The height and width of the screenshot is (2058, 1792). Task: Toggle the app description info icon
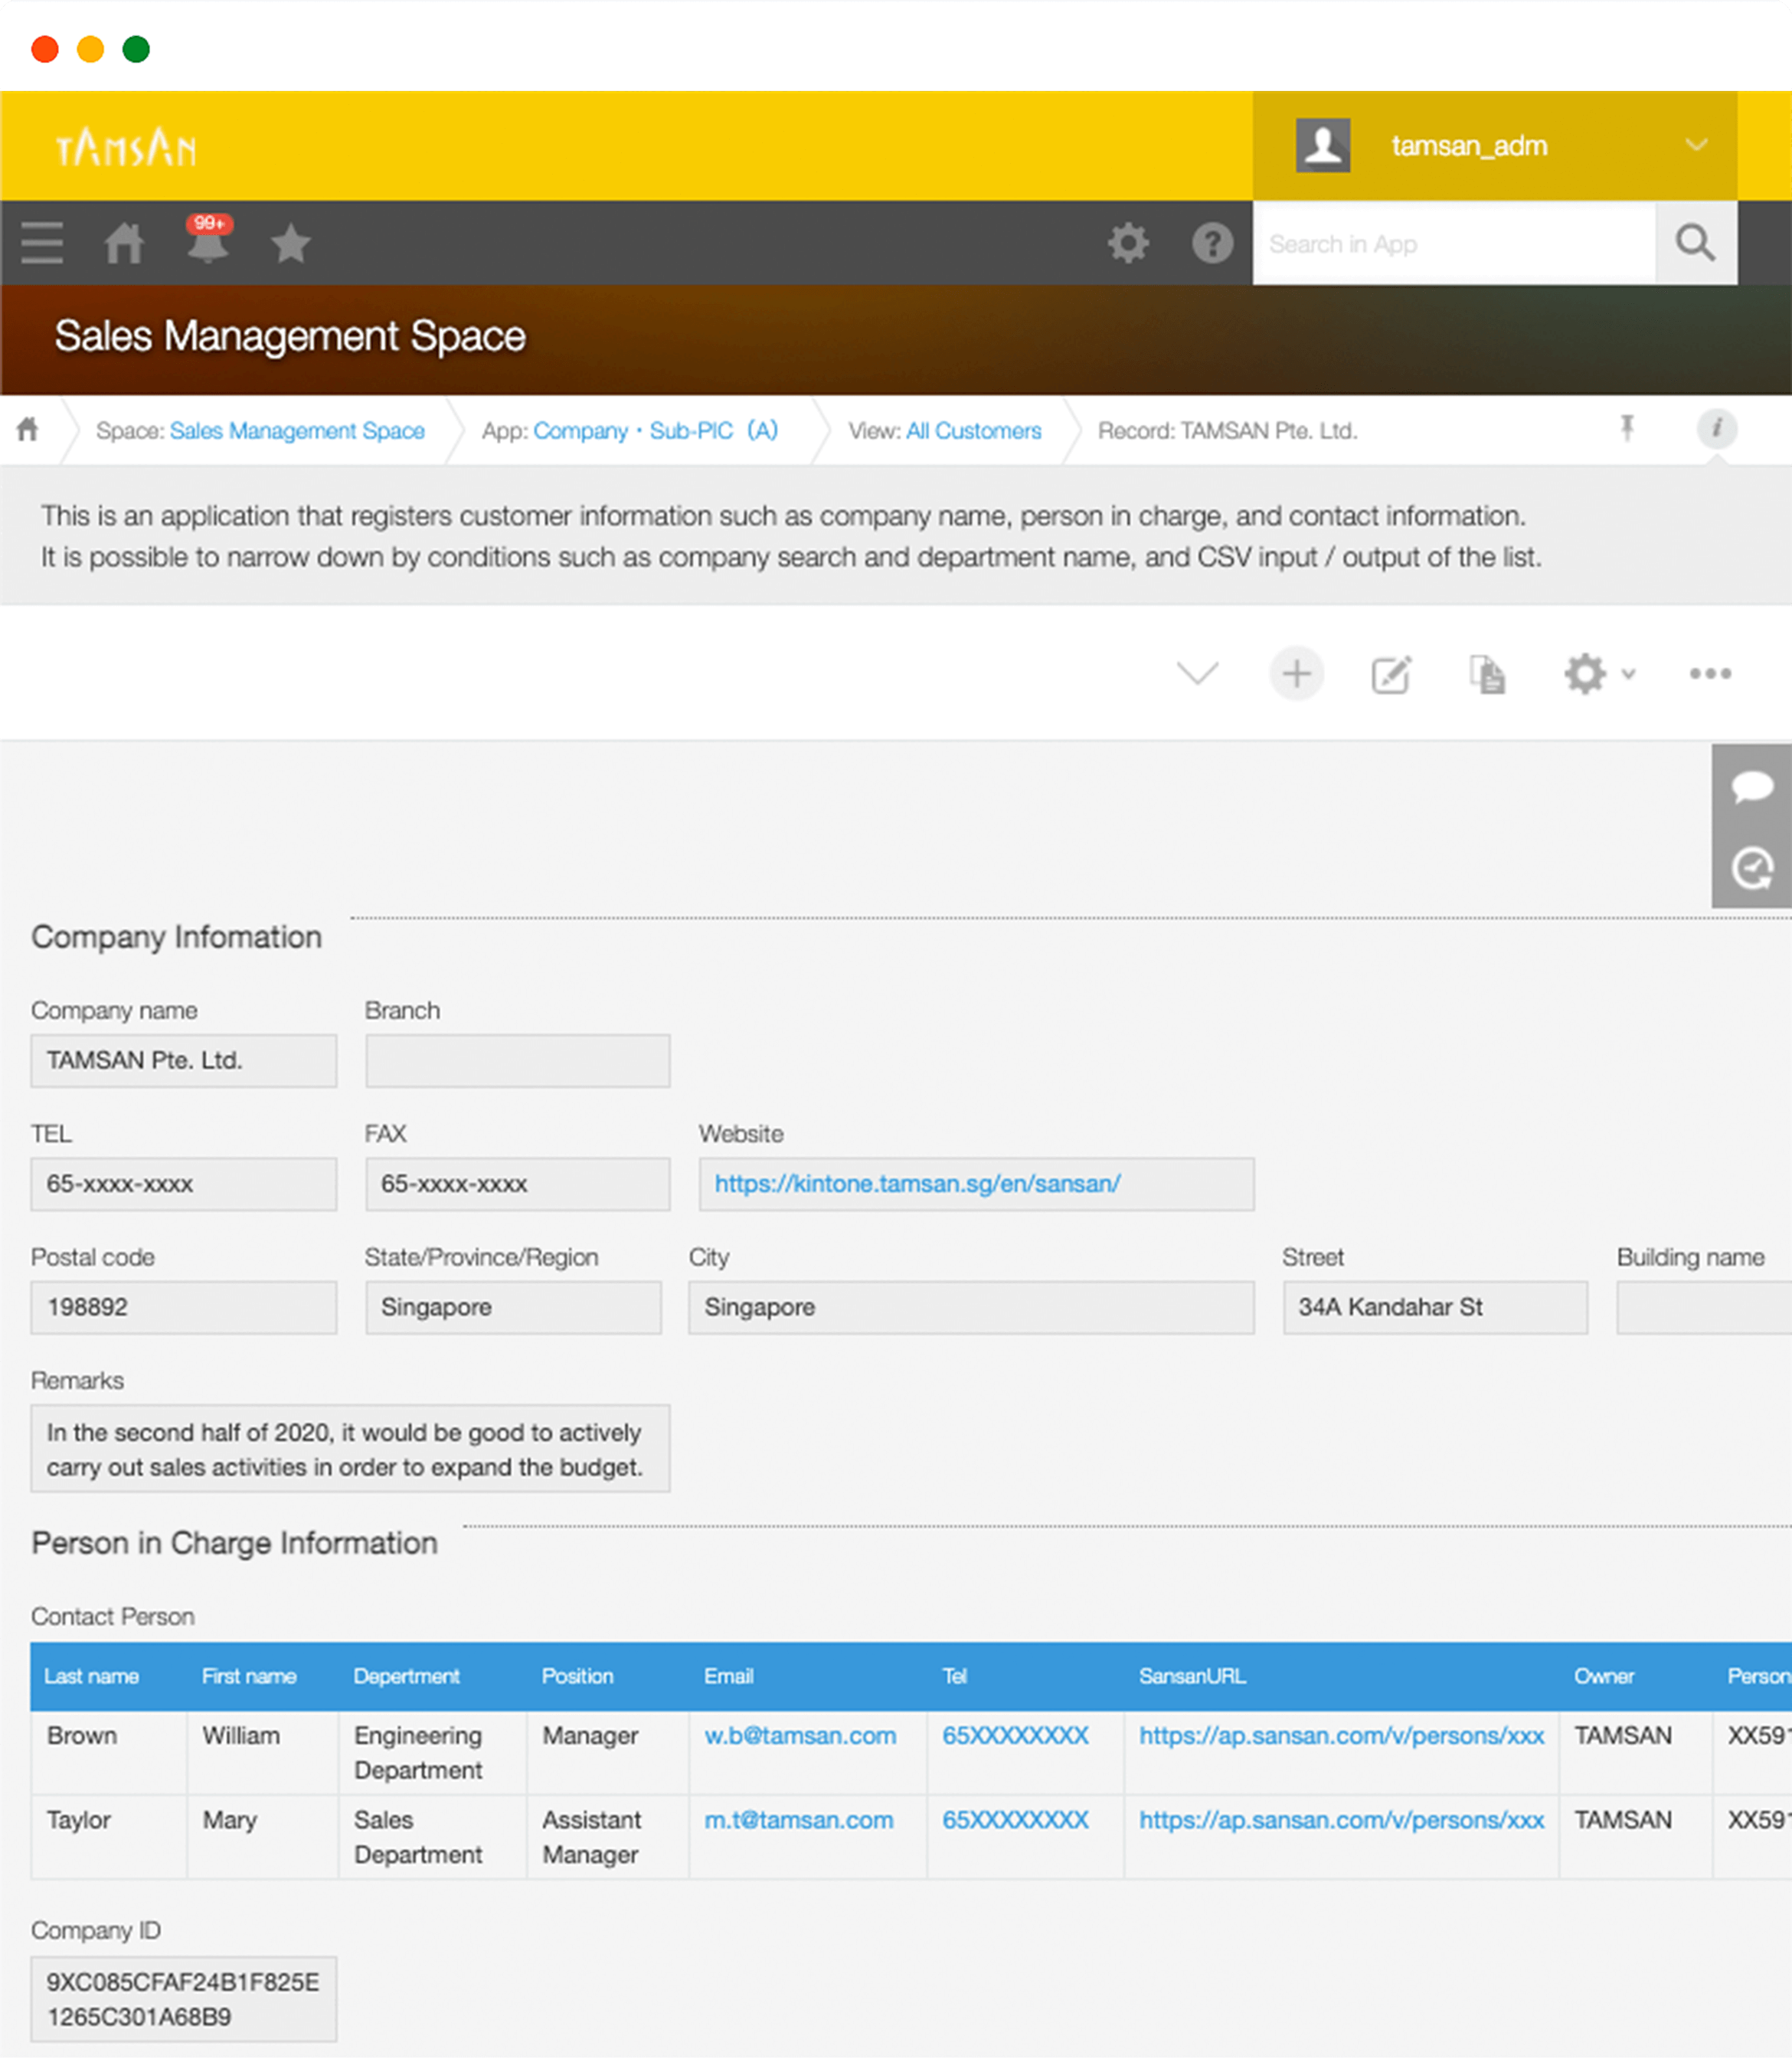tap(1716, 429)
